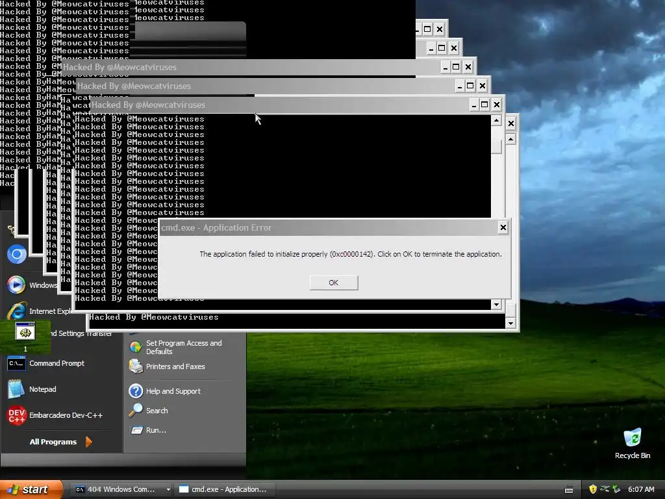Click the security shield tray icon
Screen dimensions: 665x499
(x=592, y=489)
